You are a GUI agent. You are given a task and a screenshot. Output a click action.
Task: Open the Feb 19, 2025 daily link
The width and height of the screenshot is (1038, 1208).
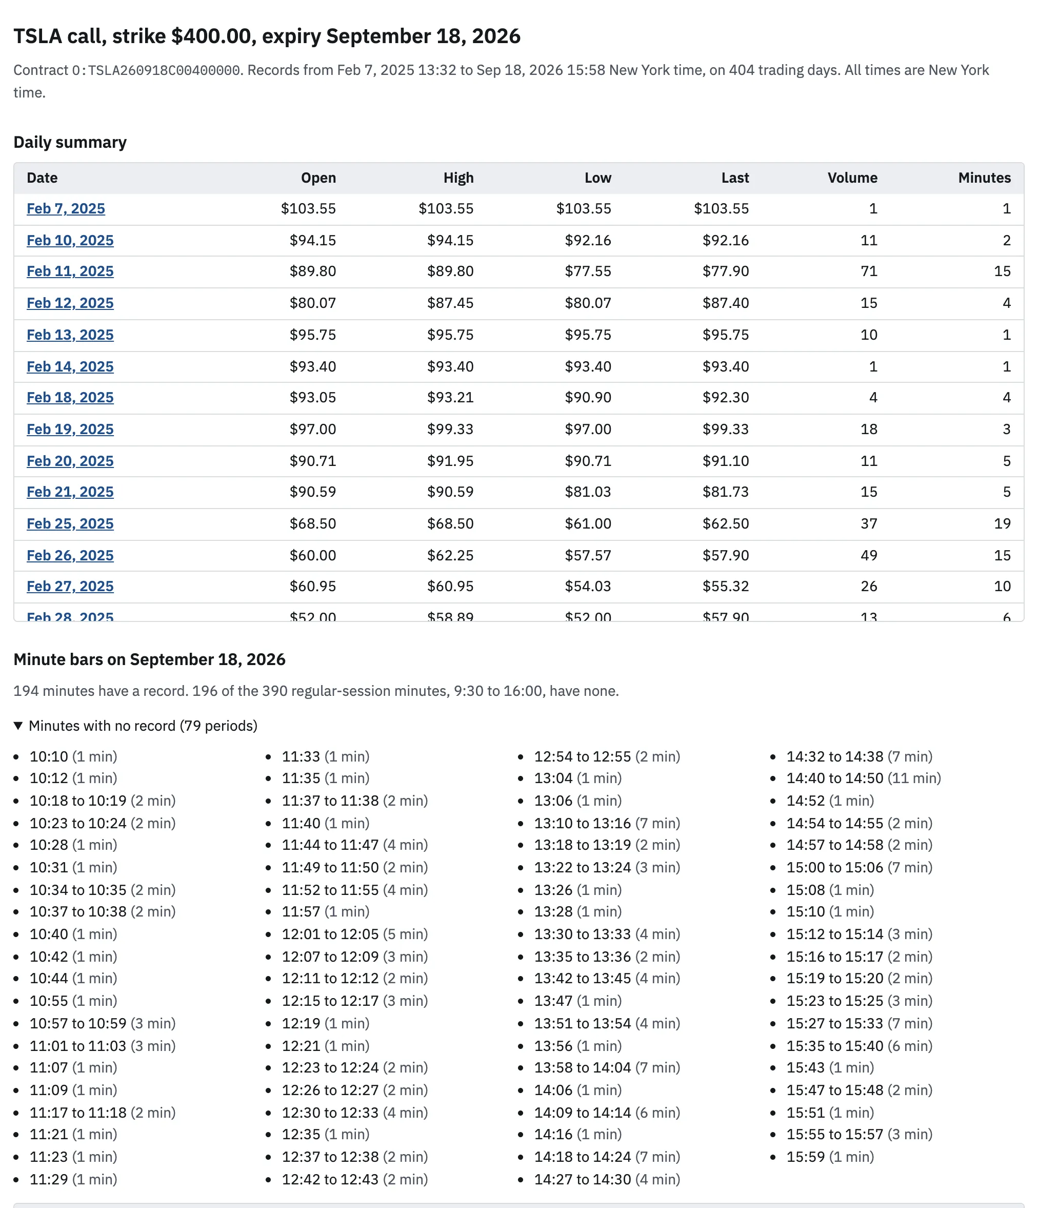[x=70, y=429]
